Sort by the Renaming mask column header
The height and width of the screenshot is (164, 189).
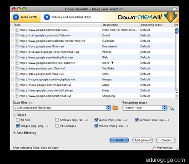click(157, 25)
